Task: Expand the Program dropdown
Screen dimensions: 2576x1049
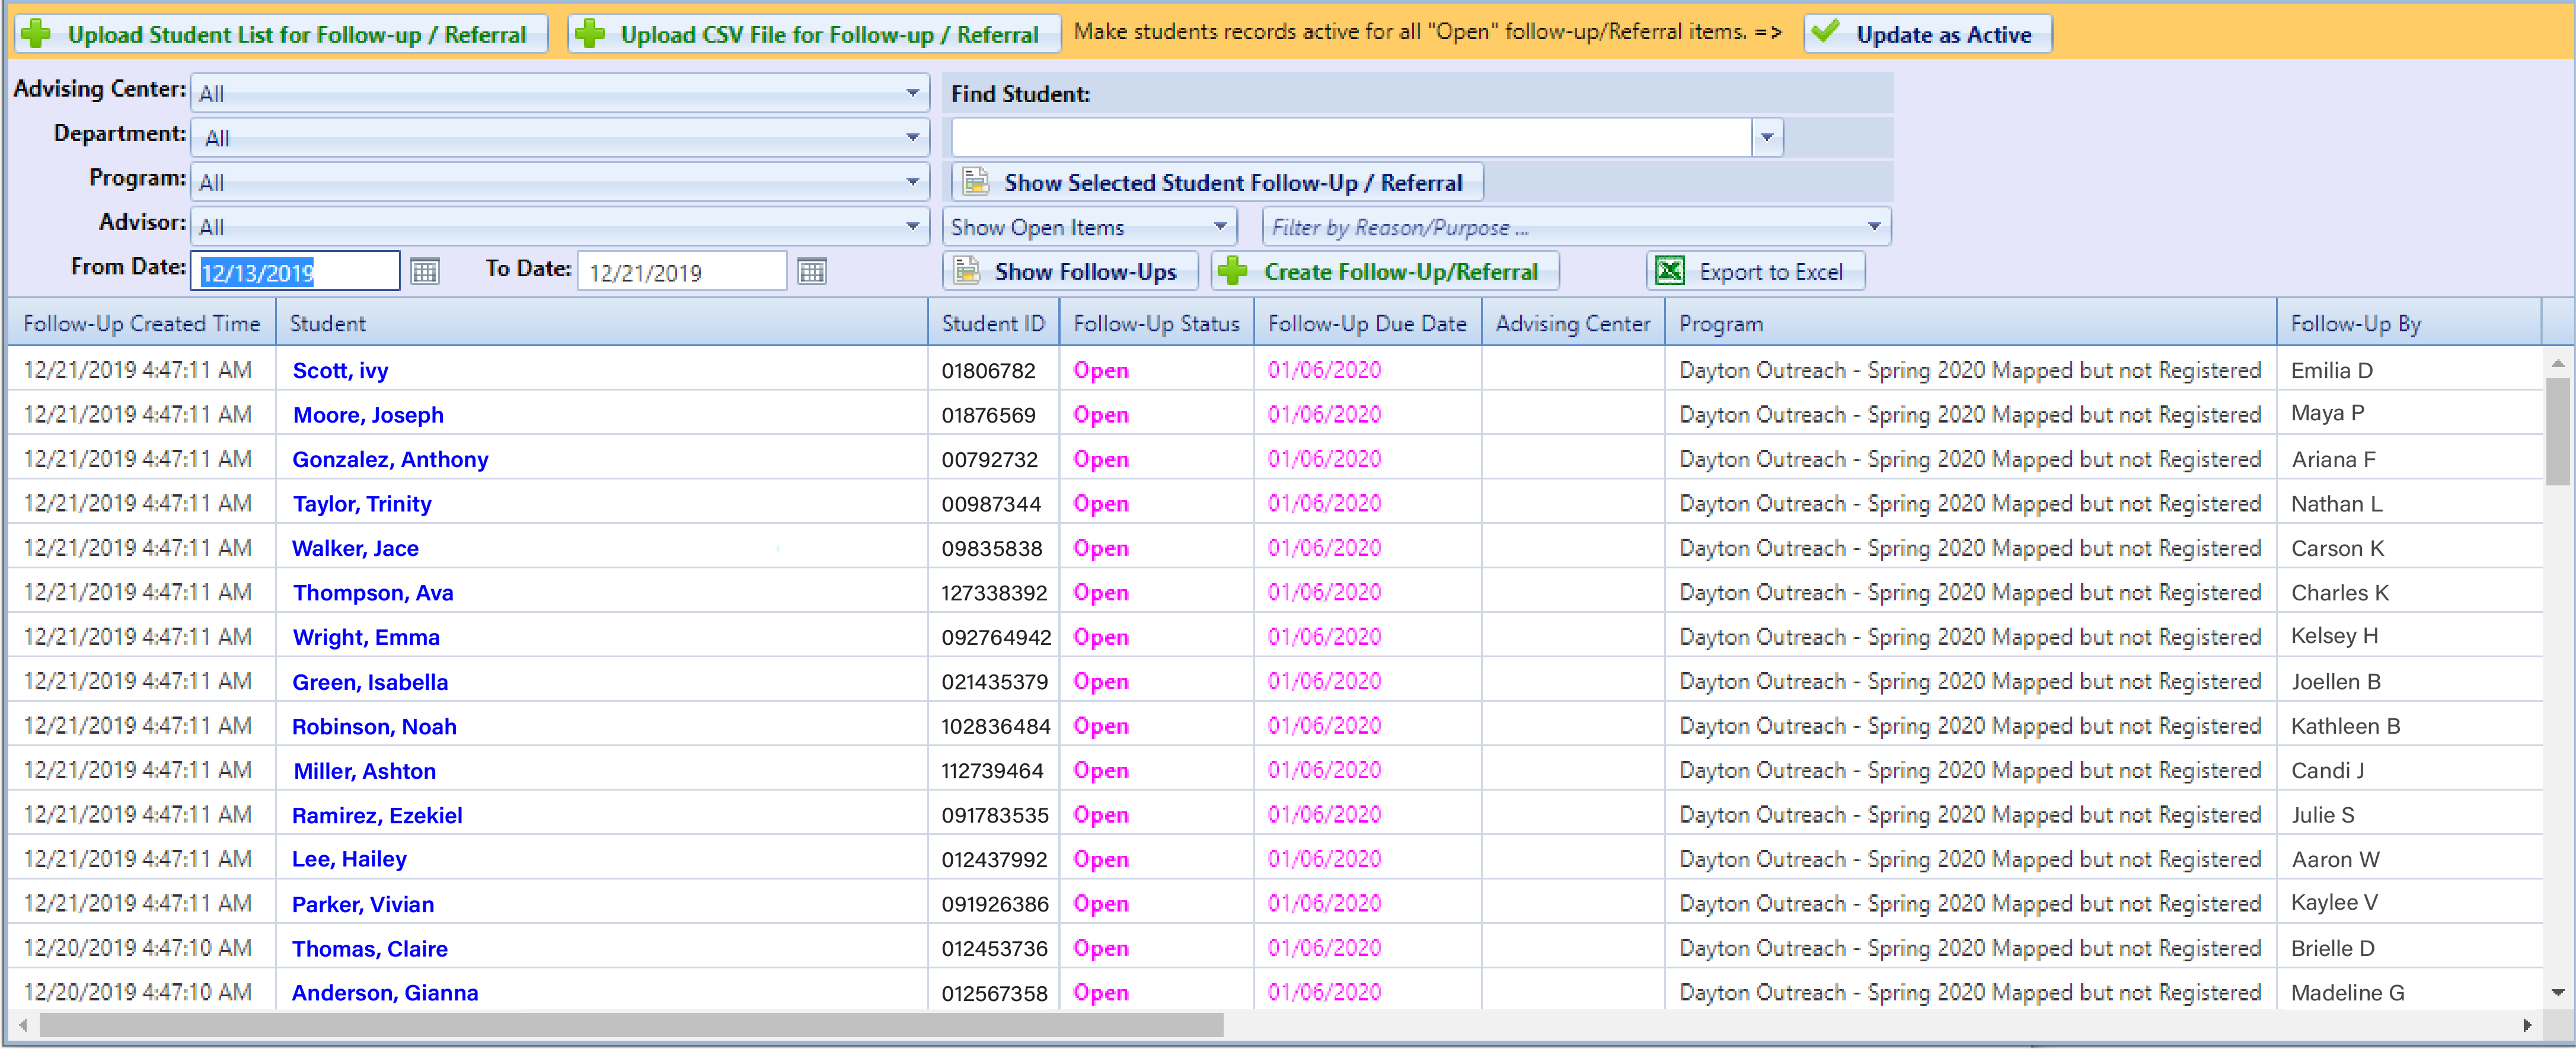Action: [x=912, y=182]
